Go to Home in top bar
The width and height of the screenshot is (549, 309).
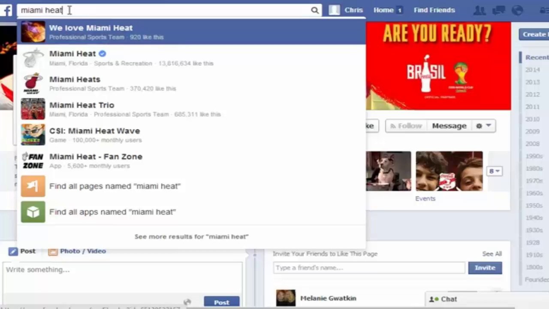pos(383,10)
